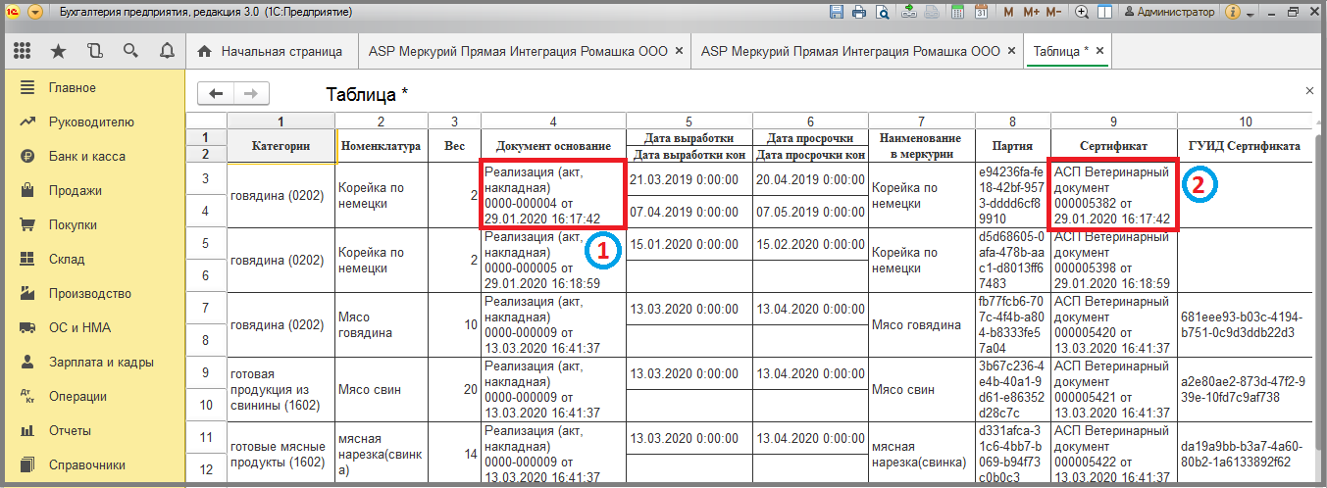Screen dimensions: 1327x488
Task: Open the info help icon
Action: pos(1232,13)
